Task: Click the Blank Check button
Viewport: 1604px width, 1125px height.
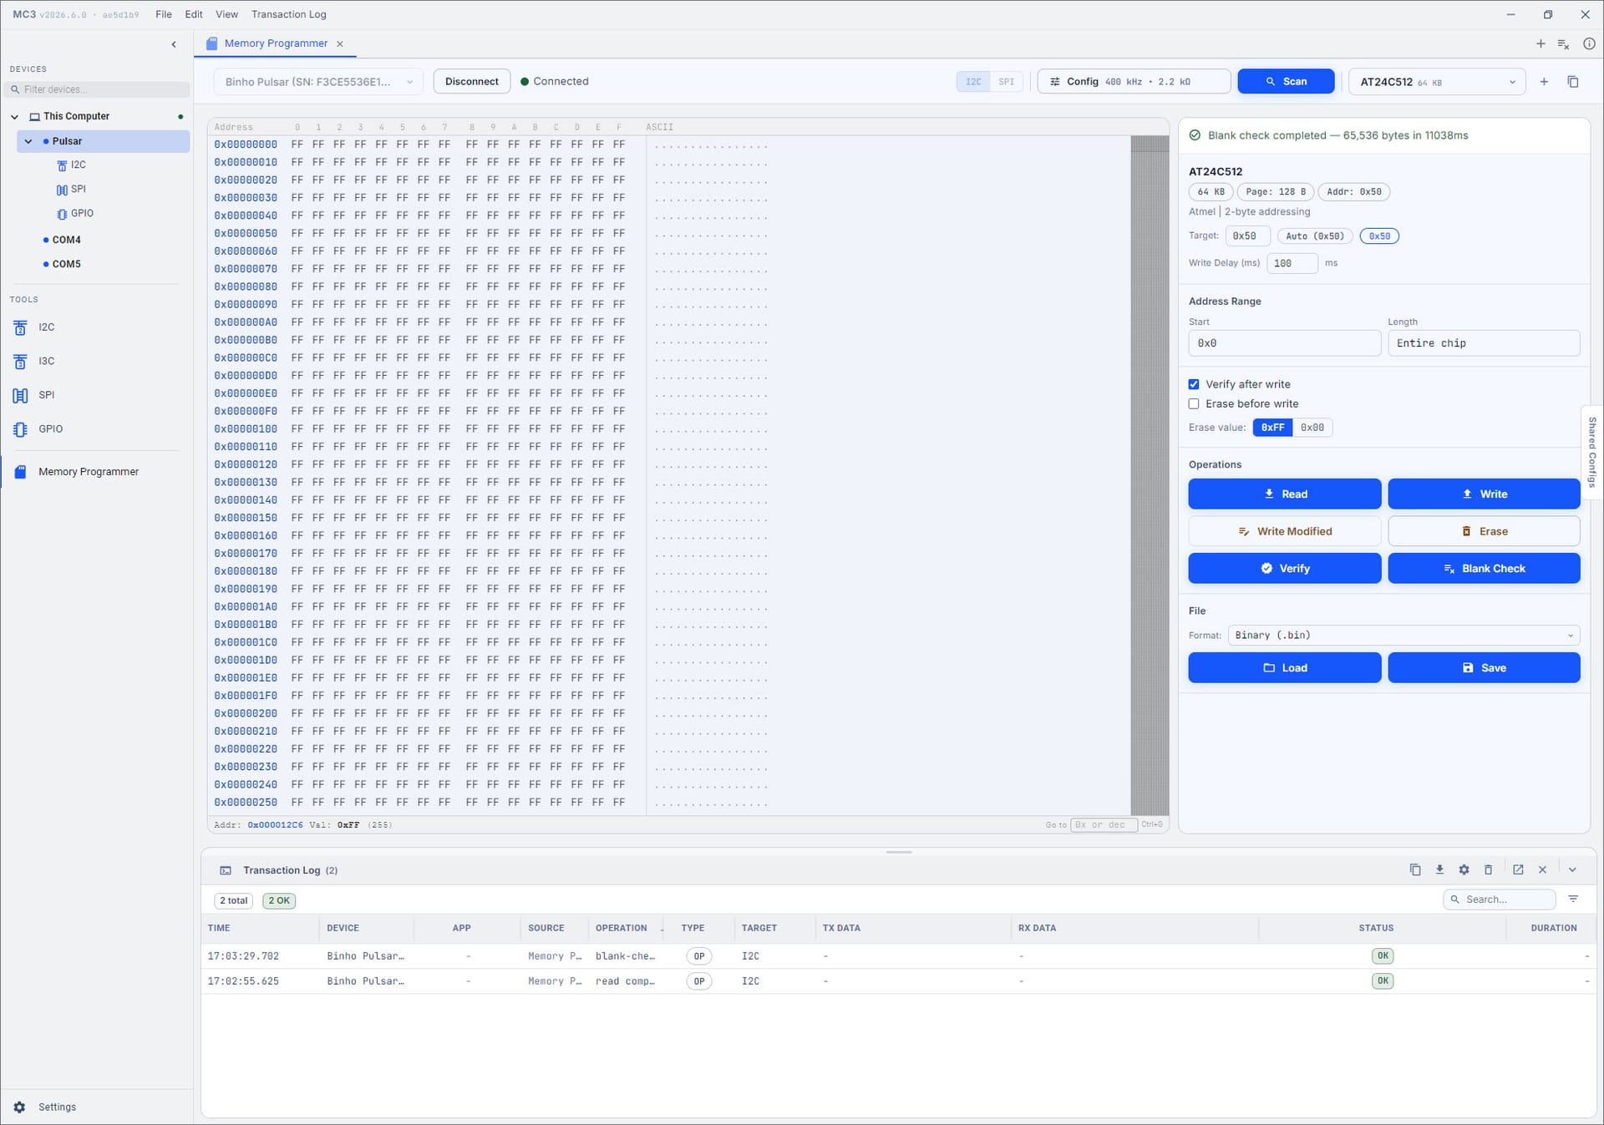Action: click(x=1484, y=568)
